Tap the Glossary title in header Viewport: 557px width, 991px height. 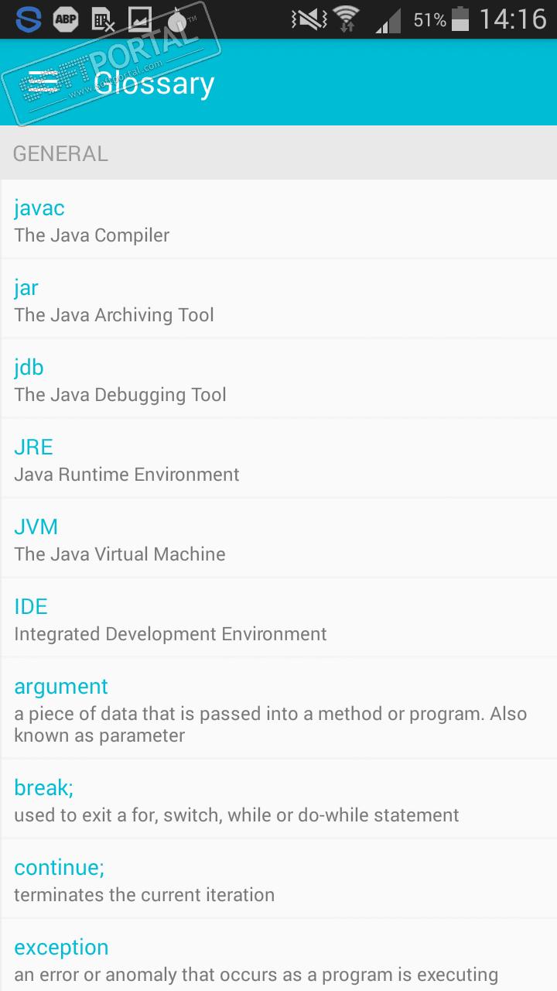[x=154, y=83]
